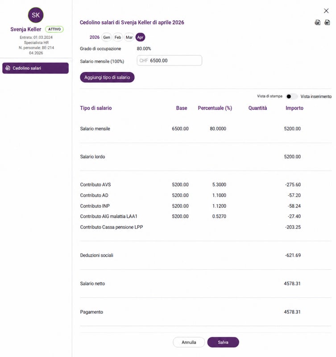
Task: Click the Salario mensile table row label
Action: click(x=95, y=129)
